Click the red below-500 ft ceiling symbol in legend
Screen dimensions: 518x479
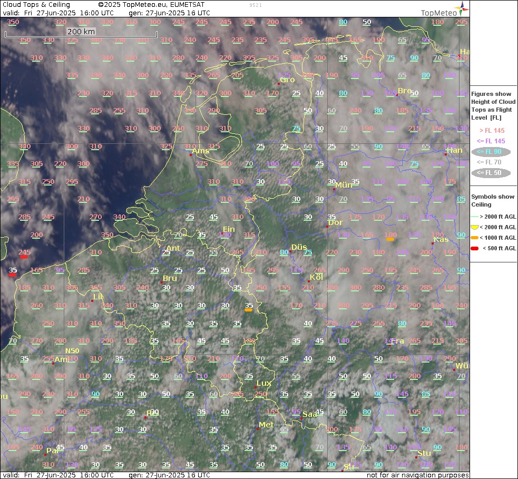475,248
